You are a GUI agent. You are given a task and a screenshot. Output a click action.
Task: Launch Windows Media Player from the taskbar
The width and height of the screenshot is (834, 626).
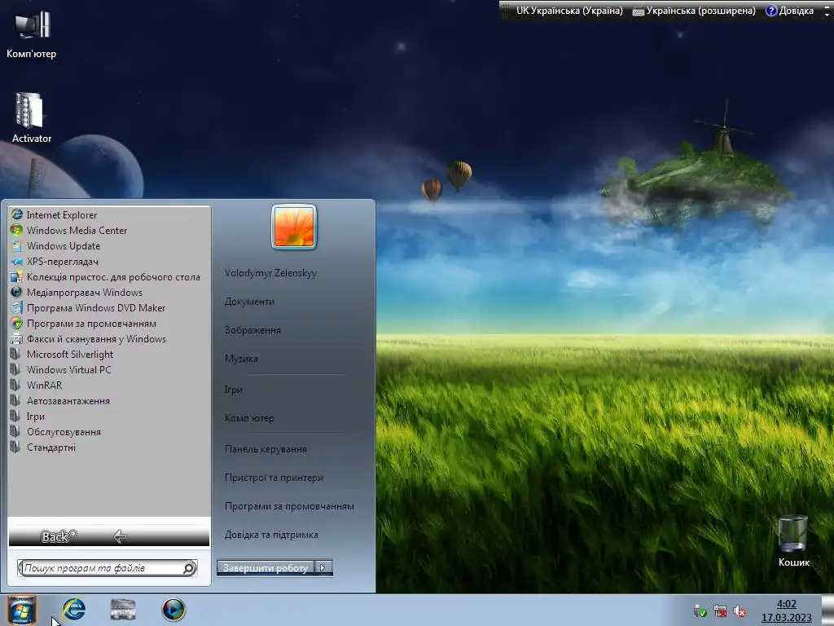[x=173, y=610]
